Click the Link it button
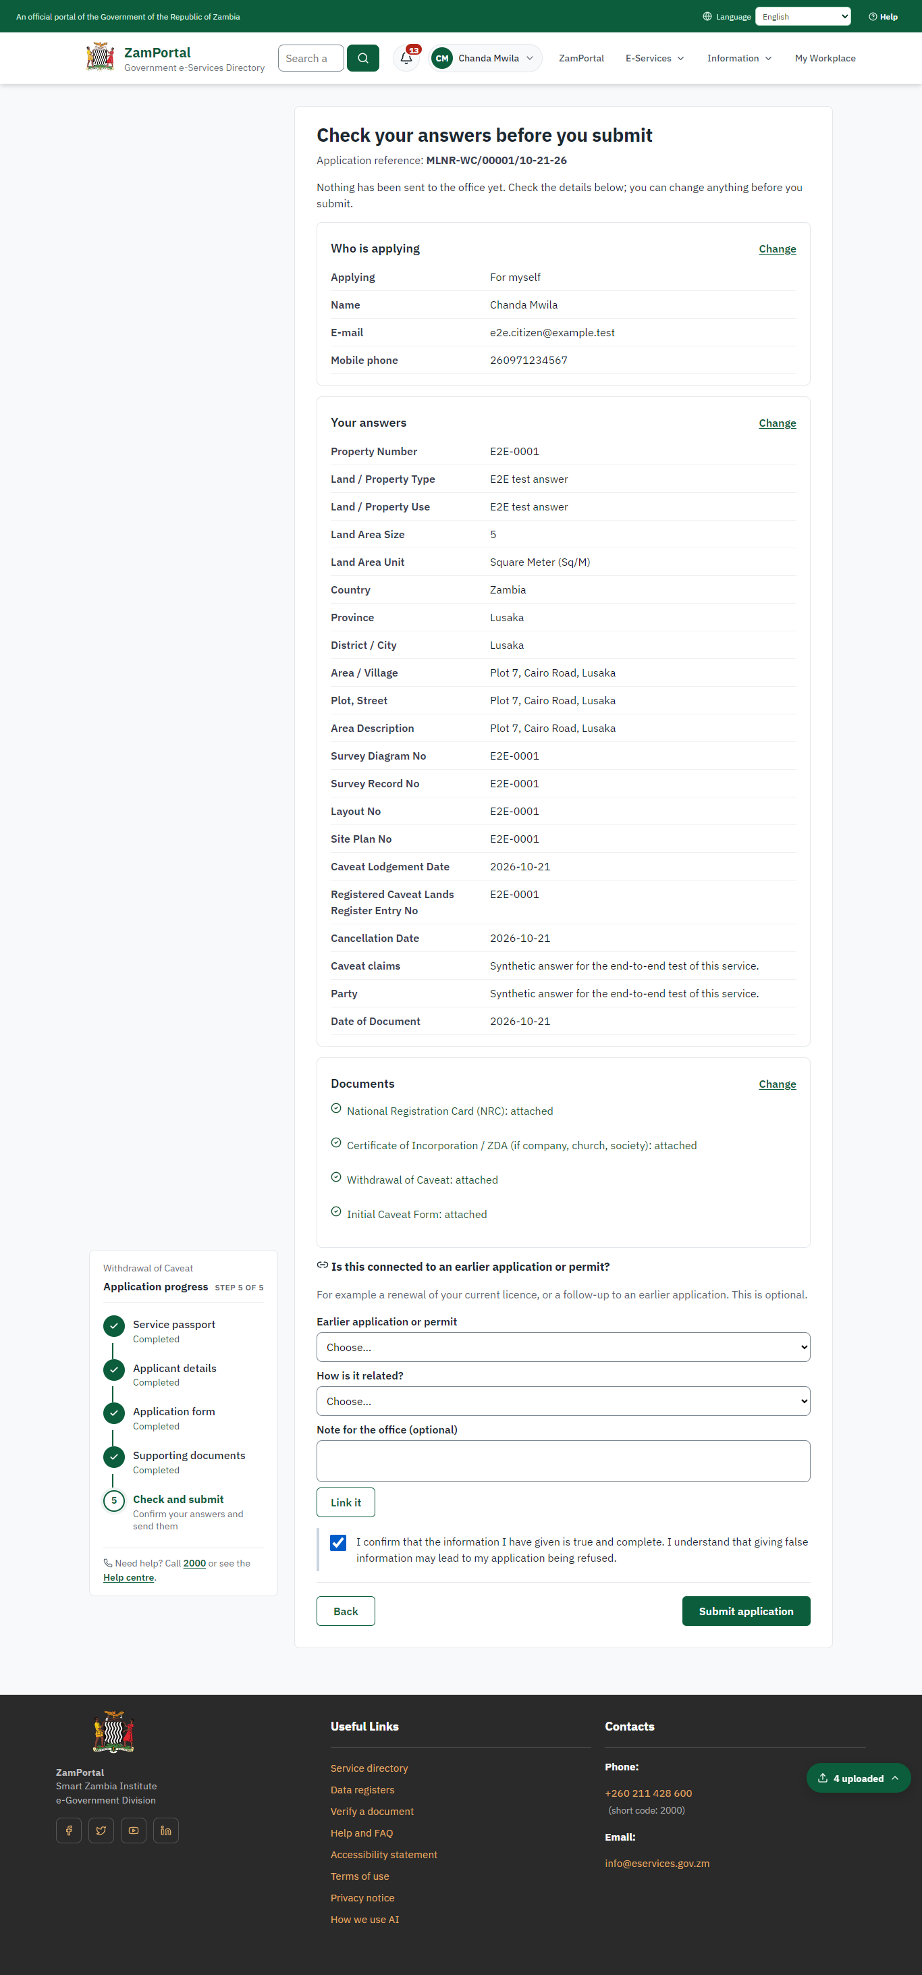 tap(346, 1502)
